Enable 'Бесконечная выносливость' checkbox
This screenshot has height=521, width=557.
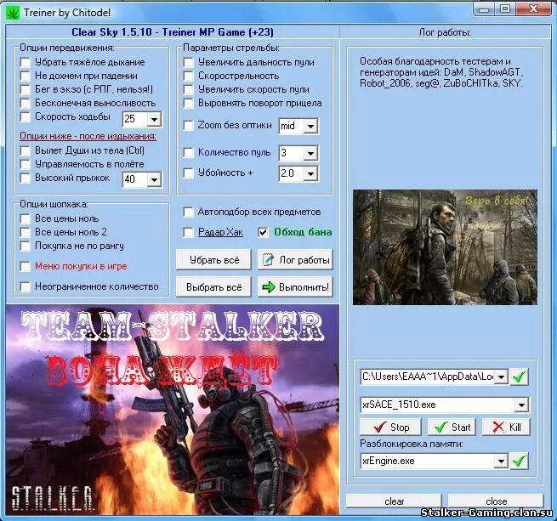(x=26, y=104)
